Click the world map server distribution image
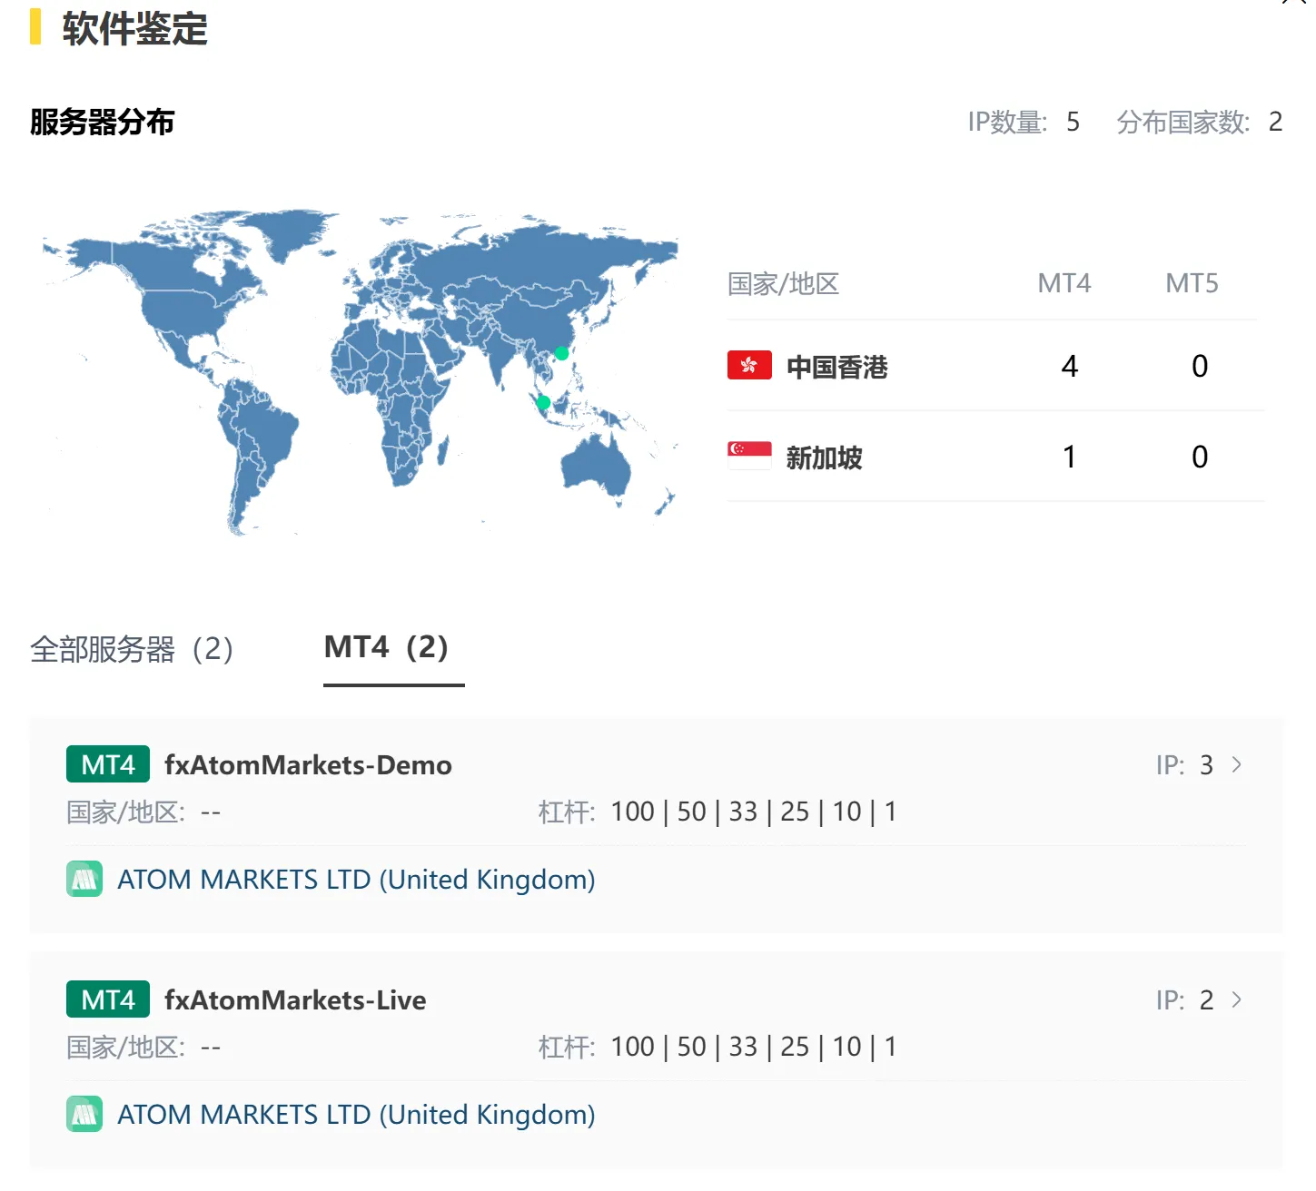Image resolution: width=1316 pixels, height=1191 pixels. point(361,374)
